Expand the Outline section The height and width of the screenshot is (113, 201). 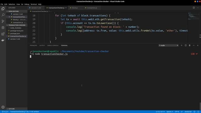(x=17, y=109)
